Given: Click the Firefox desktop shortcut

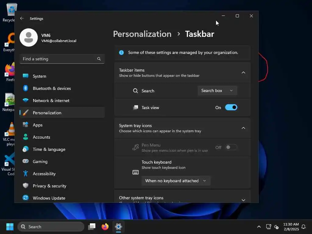Looking at the screenshot, I should pyautogui.click(x=9, y=72).
